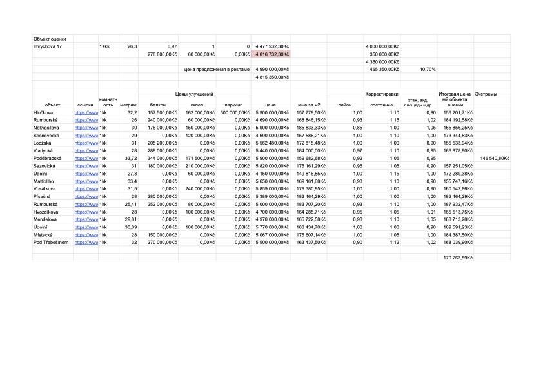Click the Místecká row hyperlink
This screenshot has height=384, width=543.
[86, 235]
